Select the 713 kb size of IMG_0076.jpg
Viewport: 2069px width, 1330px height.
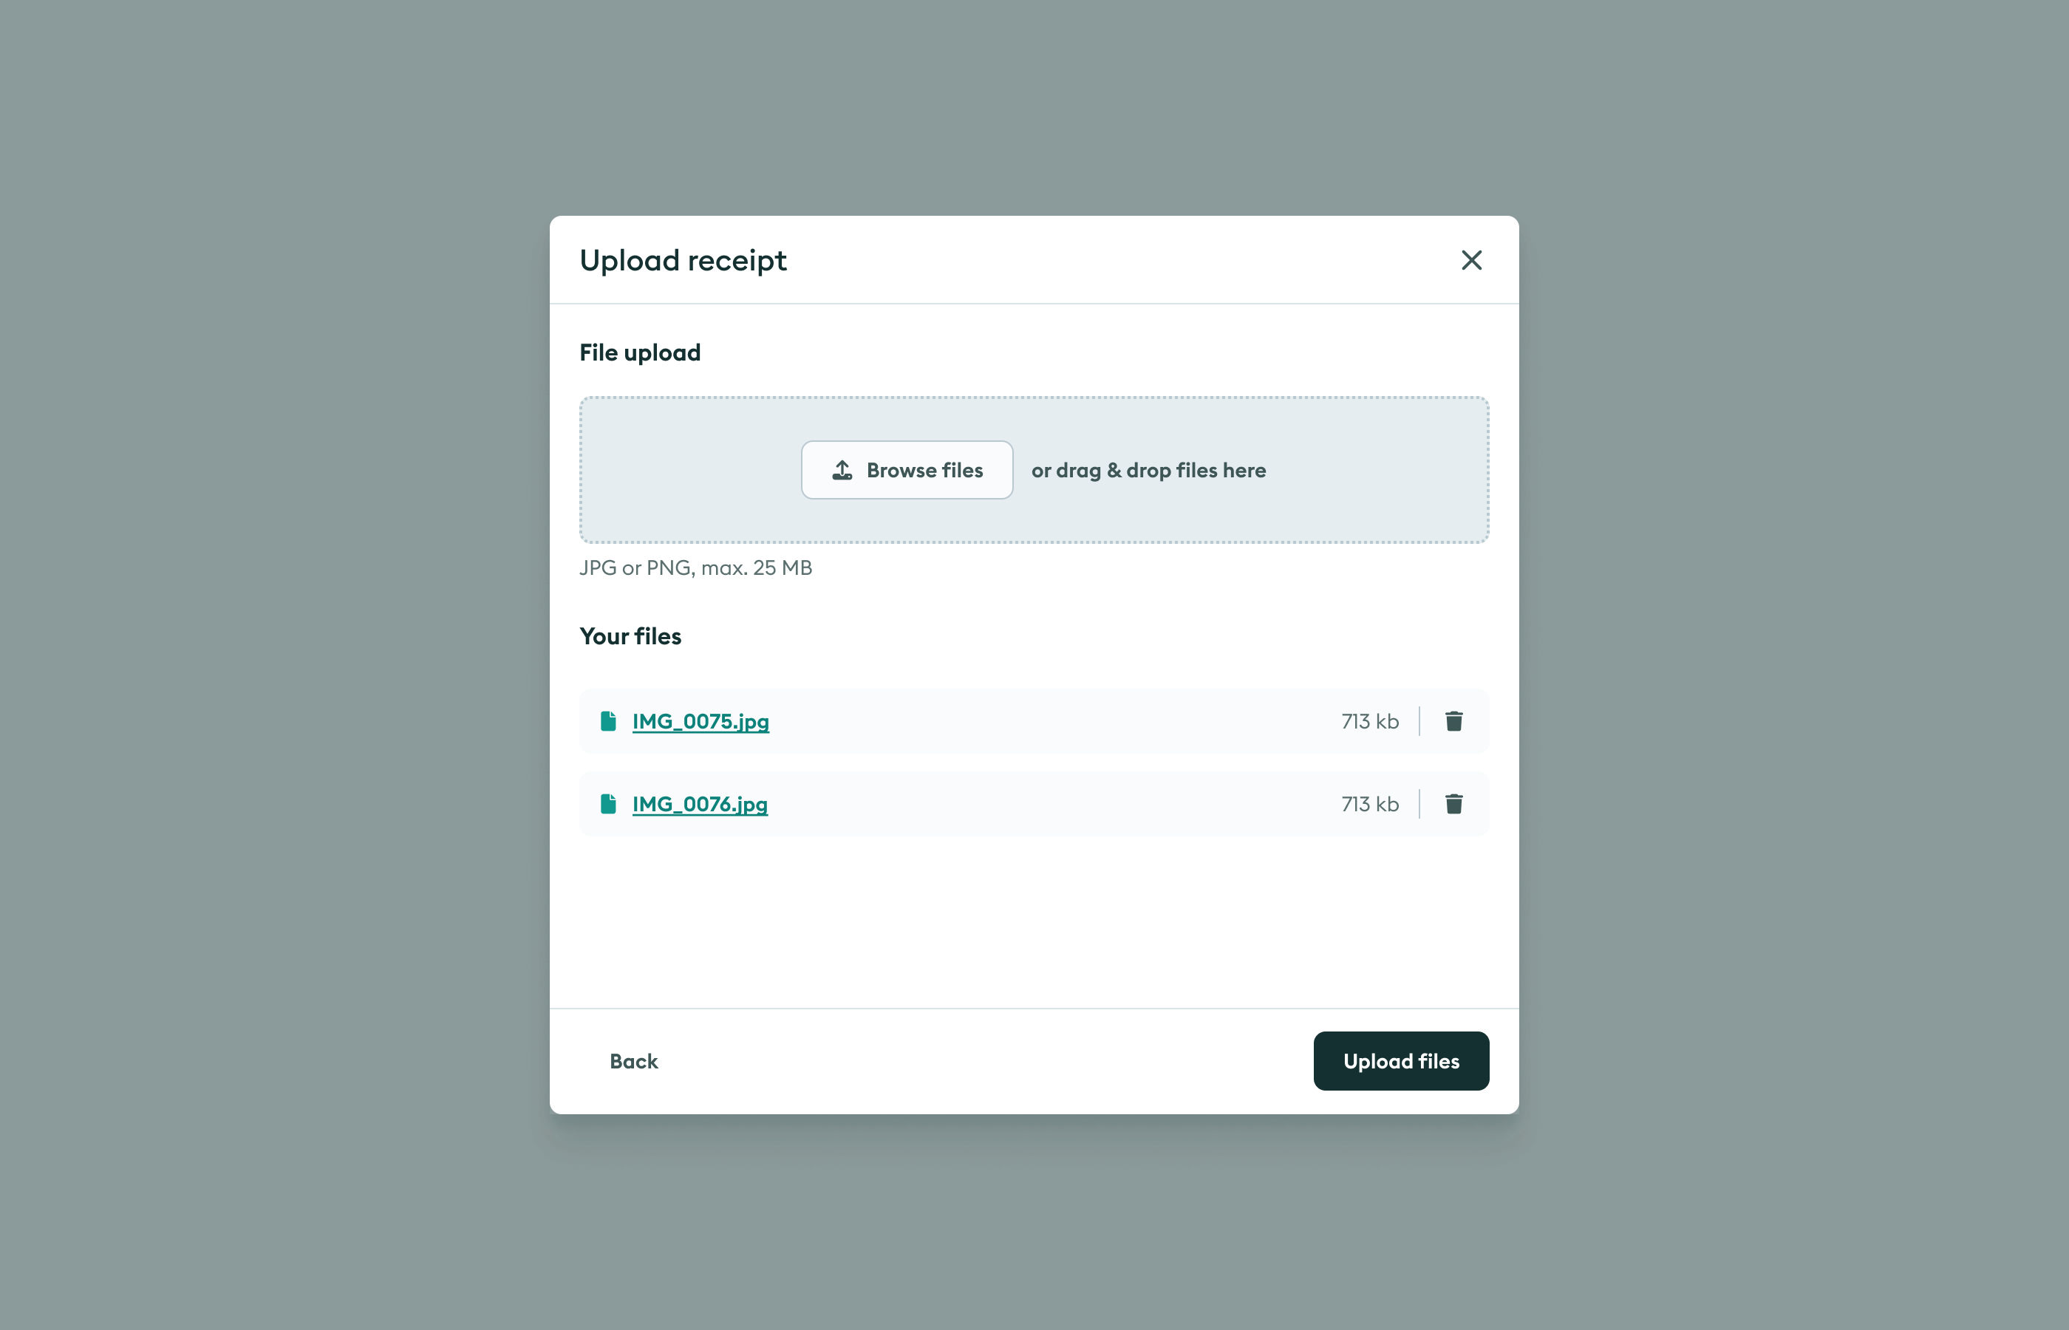1369,804
